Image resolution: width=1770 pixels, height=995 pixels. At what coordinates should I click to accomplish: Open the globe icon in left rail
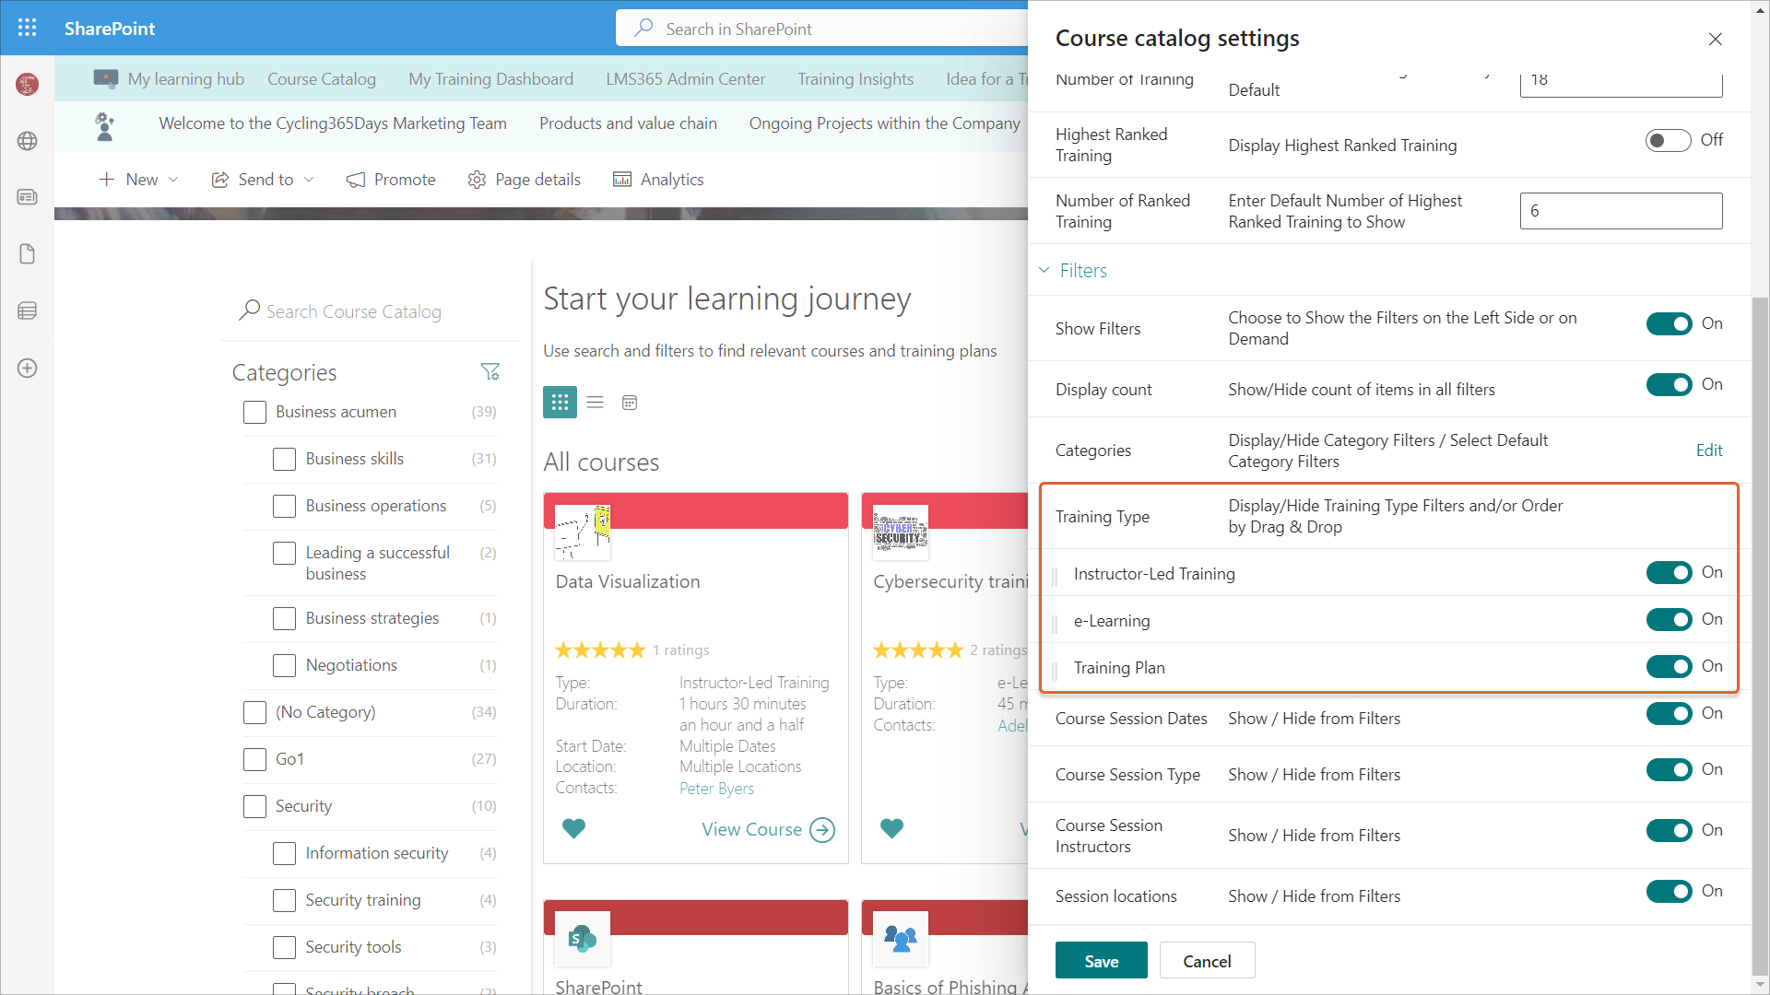pos(28,141)
